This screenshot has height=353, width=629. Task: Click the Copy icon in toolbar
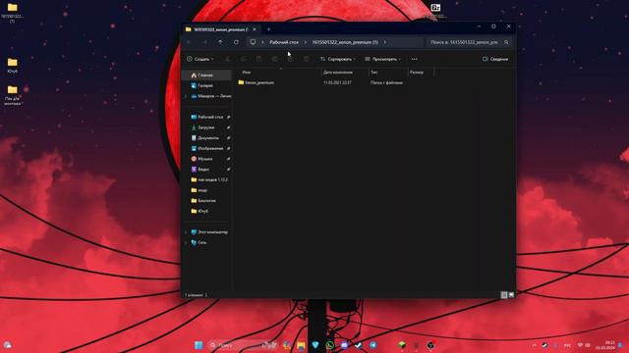[x=243, y=59]
